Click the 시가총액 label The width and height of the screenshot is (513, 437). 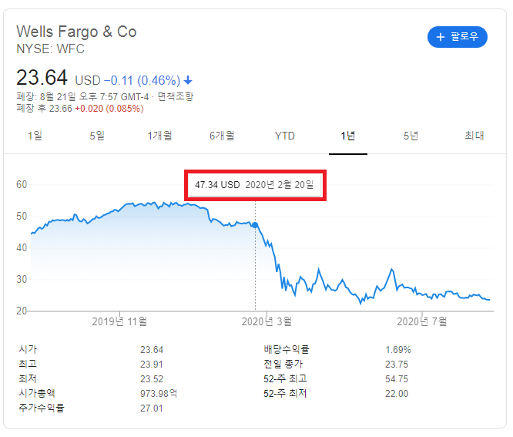pos(37,393)
